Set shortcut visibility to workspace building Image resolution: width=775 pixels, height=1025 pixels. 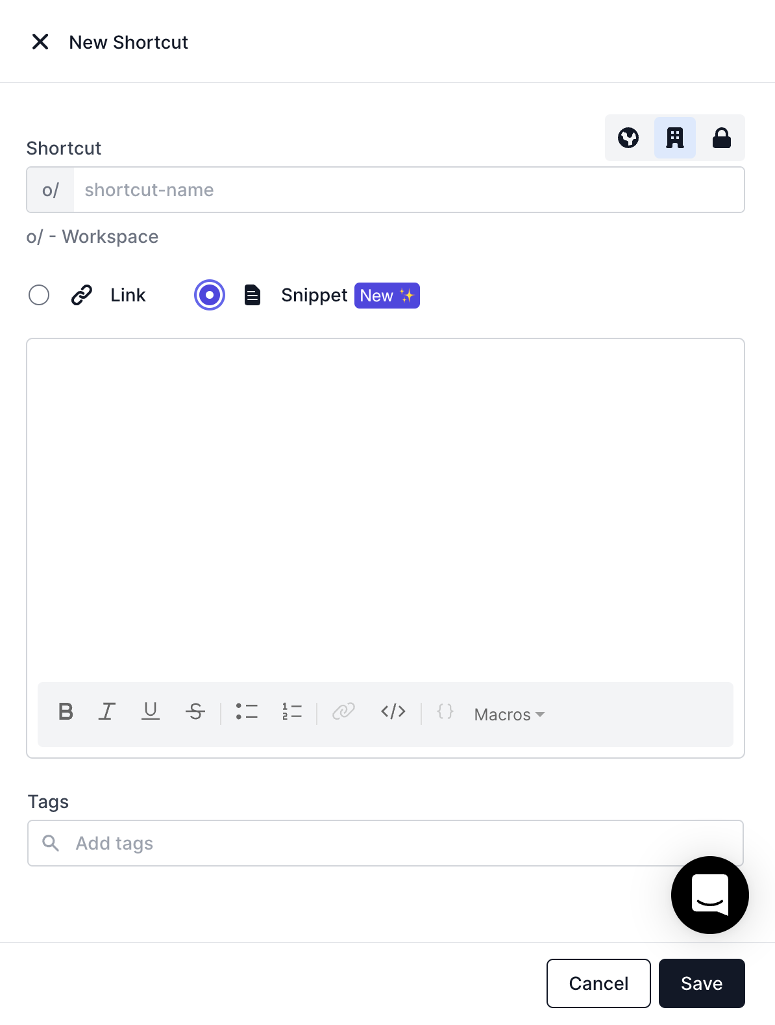click(675, 138)
